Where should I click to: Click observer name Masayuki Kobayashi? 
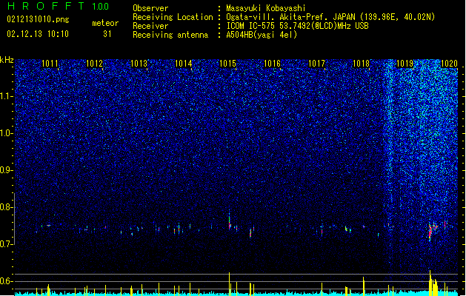coord(266,8)
